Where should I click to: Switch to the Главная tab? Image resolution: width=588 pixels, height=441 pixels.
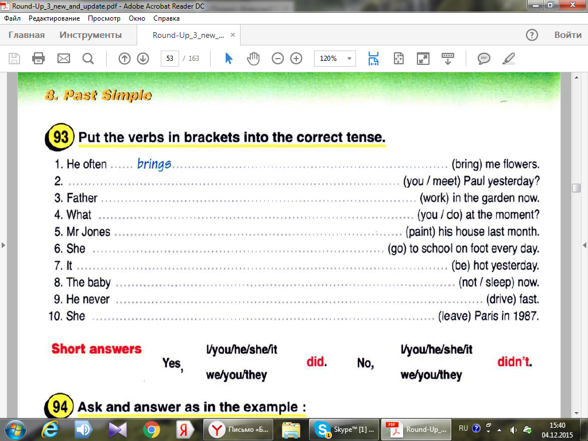pos(26,35)
